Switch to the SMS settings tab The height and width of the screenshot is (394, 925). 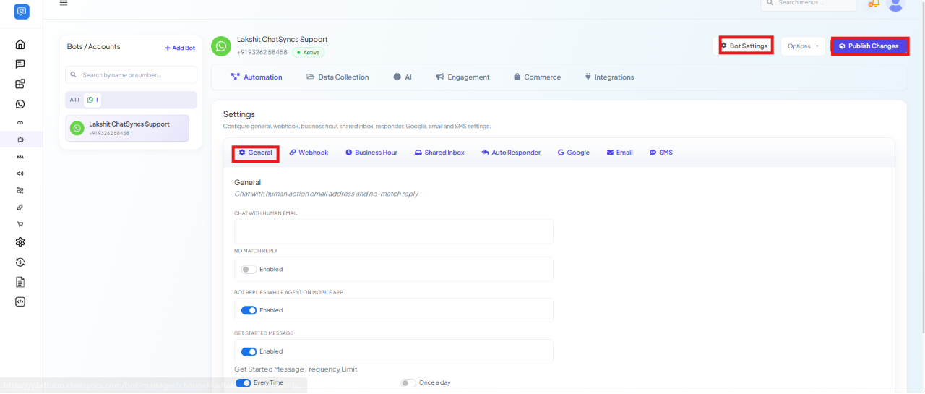pos(661,153)
